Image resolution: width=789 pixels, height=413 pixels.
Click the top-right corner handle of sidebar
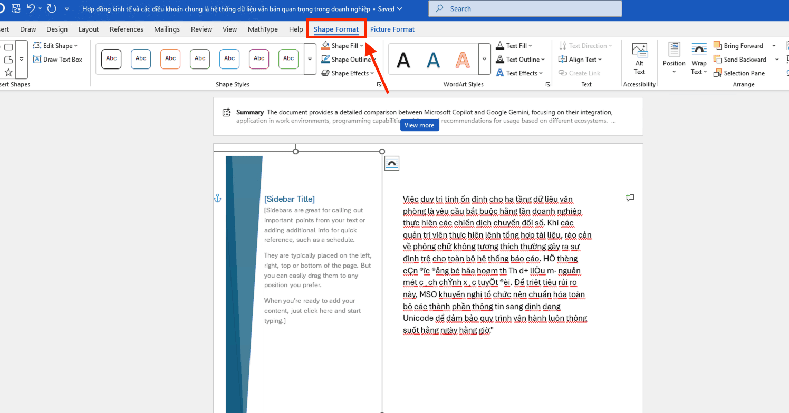coord(382,152)
